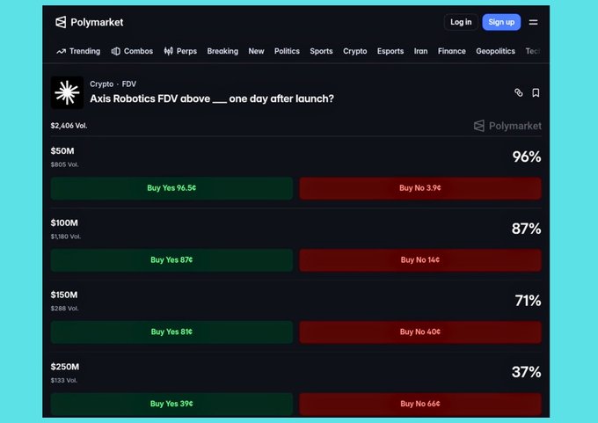Buy No at 40¢ for $150M
Screen dimensions: 598x423
pos(420,332)
